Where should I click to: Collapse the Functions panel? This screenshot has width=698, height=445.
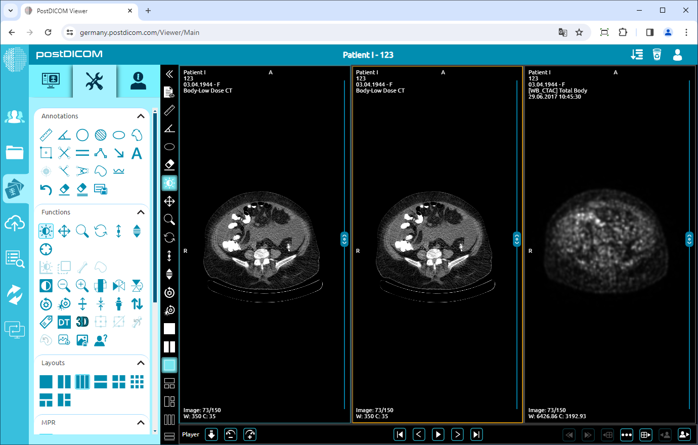coord(141,212)
